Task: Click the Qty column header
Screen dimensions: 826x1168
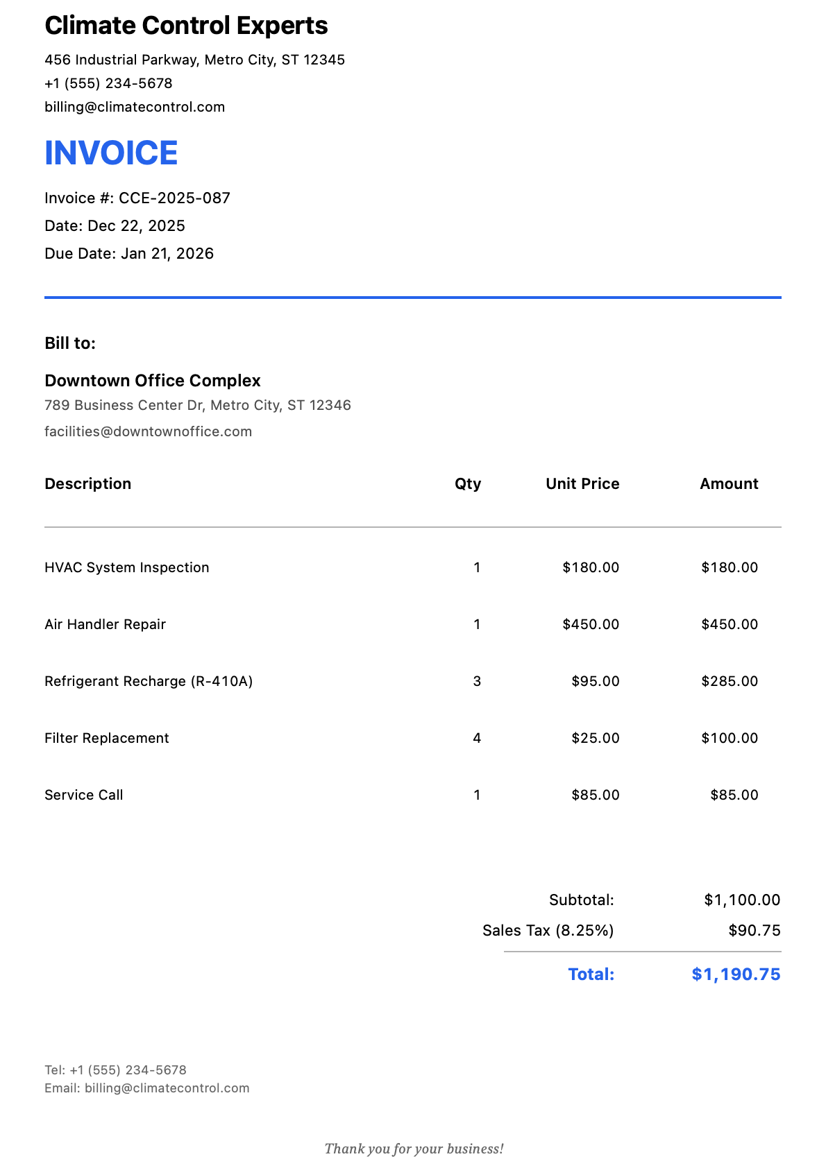Action: point(468,484)
